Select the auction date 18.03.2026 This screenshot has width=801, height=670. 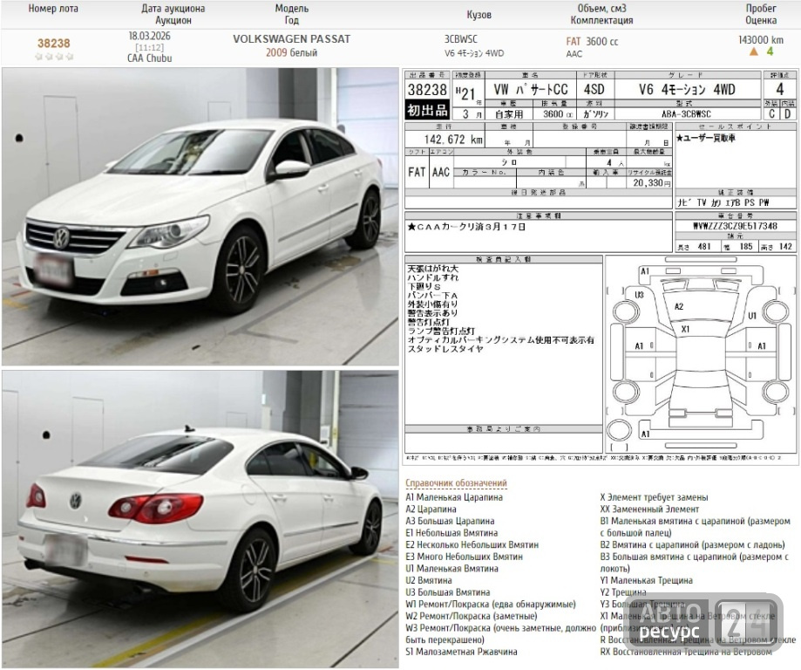pos(150,36)
